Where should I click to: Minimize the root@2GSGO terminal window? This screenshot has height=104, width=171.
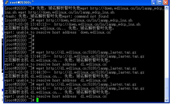pyautogui.click(x=154, y=2)
